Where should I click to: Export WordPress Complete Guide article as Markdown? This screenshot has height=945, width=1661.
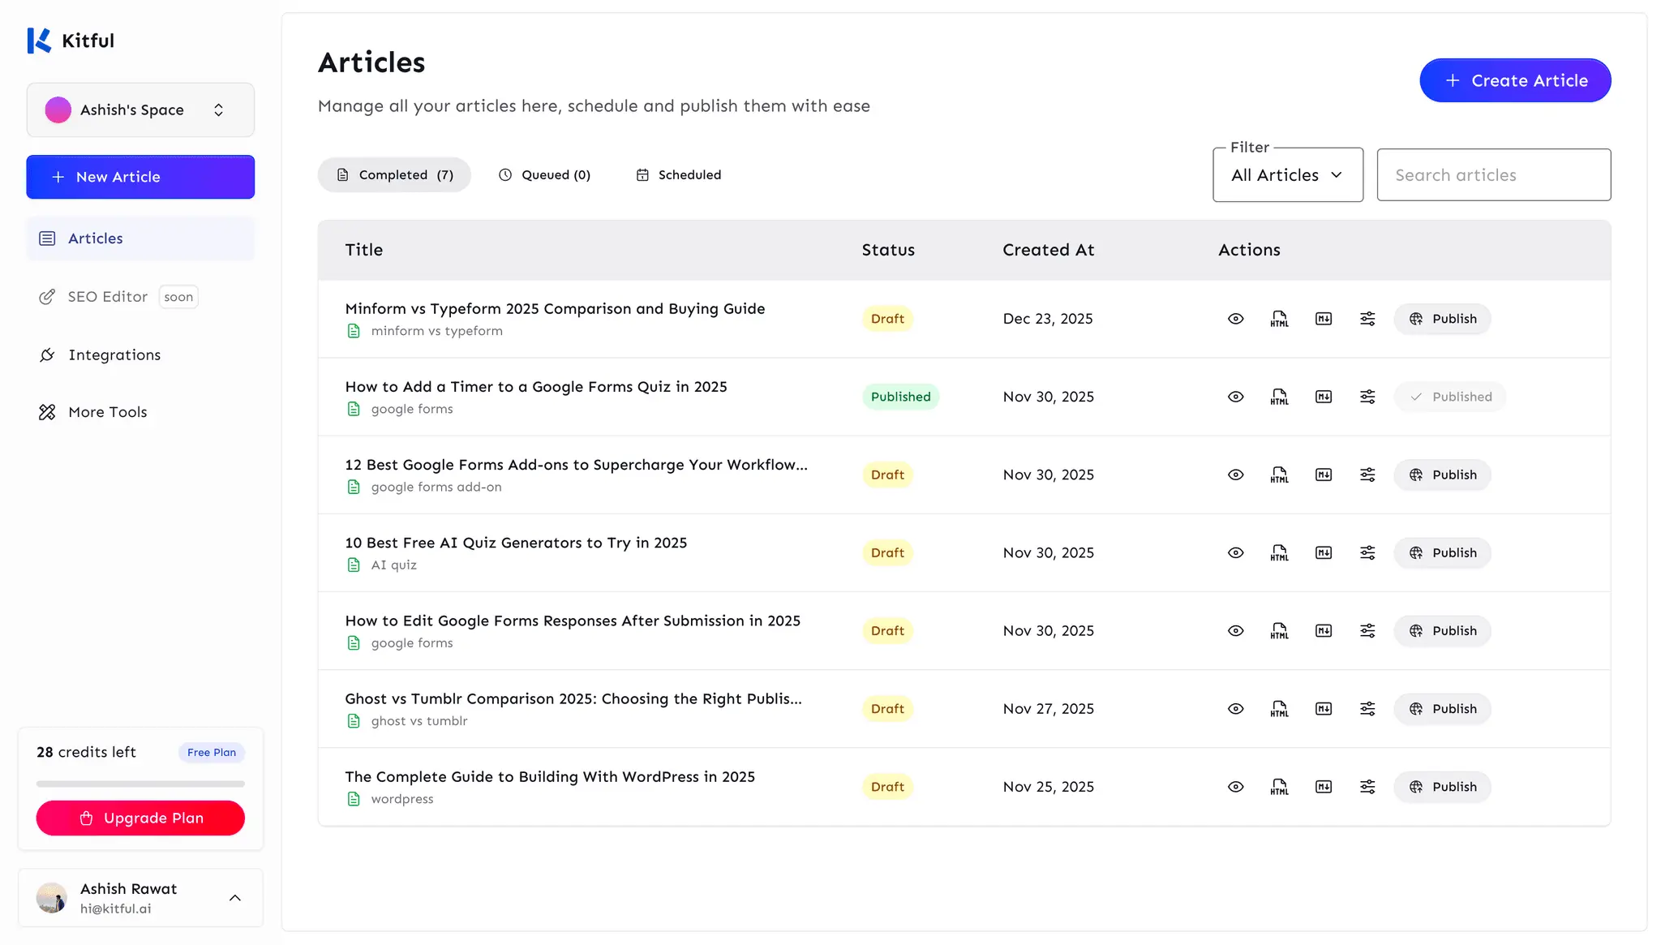1324,786
